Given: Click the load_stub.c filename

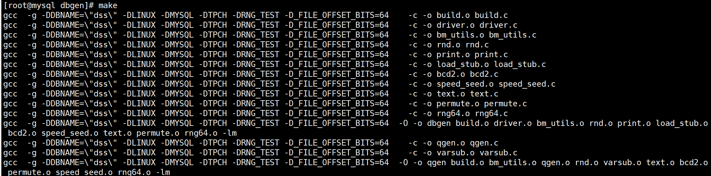Looking at the screenshot, I should pyautogui.click(x=520, y=64).
